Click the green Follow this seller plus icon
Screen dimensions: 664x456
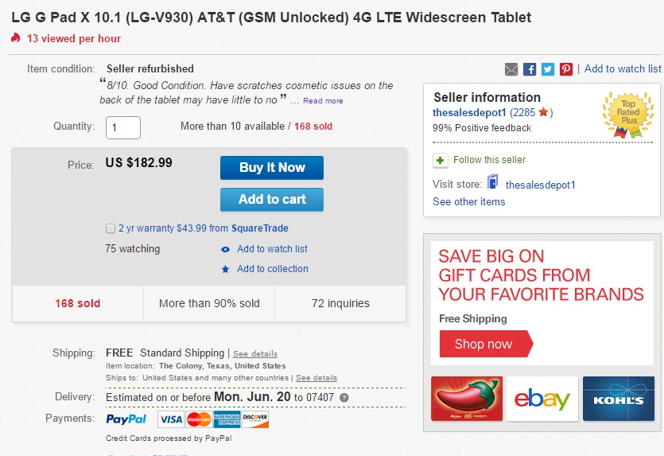(x=441, y=161)
